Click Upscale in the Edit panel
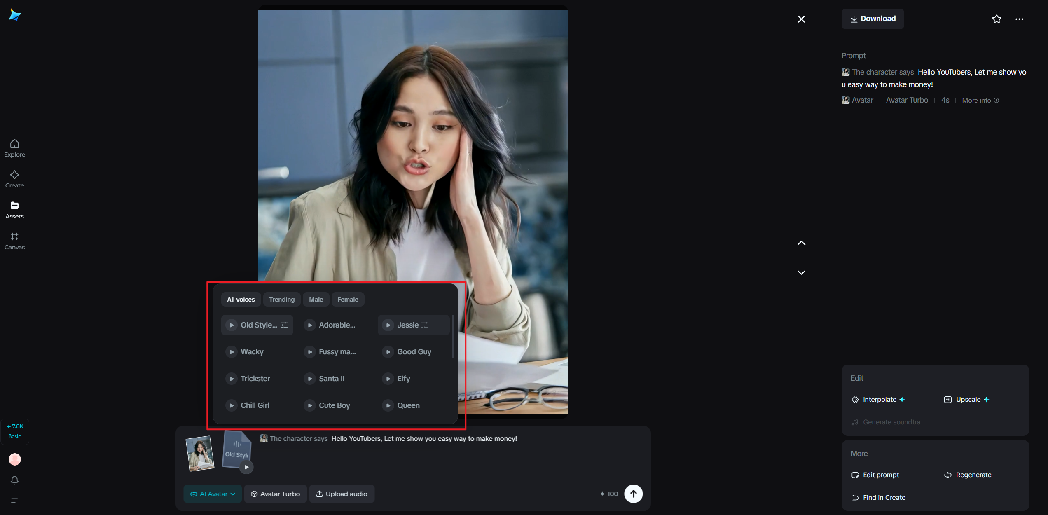The width and height of the screenshot is (1048, 515). click(x=967, y=400)
